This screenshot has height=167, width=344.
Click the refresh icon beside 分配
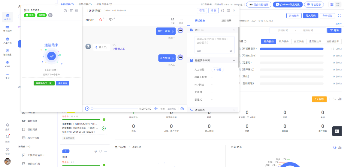(x=222, y=10)
